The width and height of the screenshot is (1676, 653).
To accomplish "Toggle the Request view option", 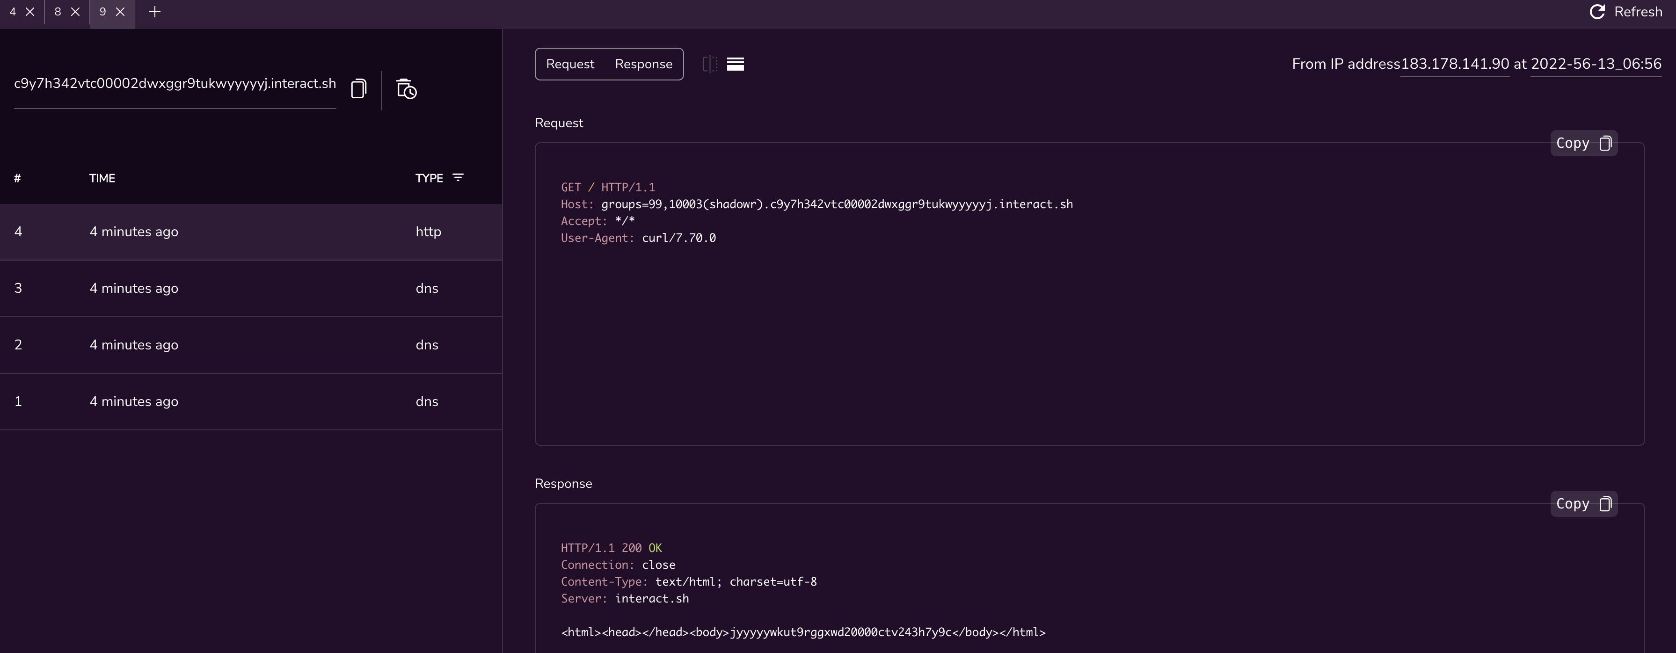I will 570,64.
